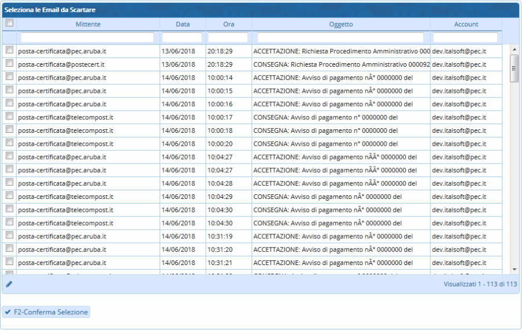Sort by the Ora column header

pos(229,24)
